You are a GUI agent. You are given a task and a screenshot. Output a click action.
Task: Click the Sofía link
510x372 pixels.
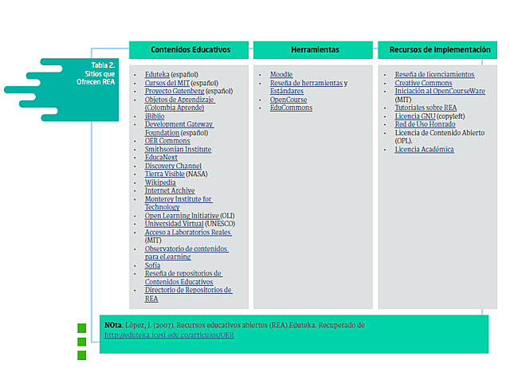[152, 265]
